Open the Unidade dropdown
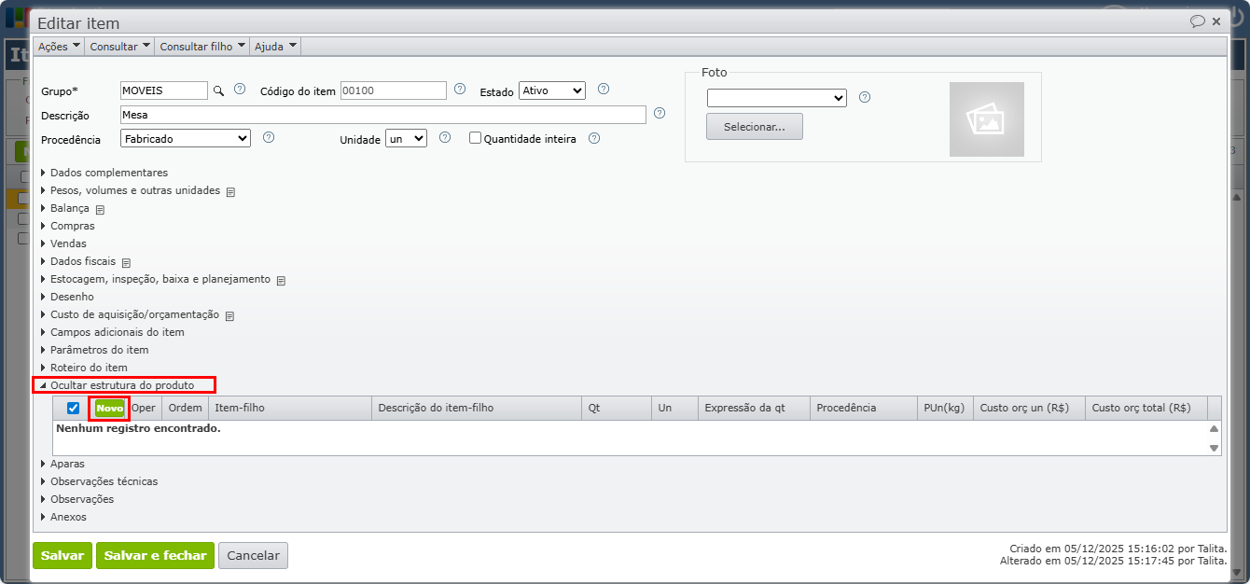The height and width of the screenshot is (584, 1250). point(406,138)
